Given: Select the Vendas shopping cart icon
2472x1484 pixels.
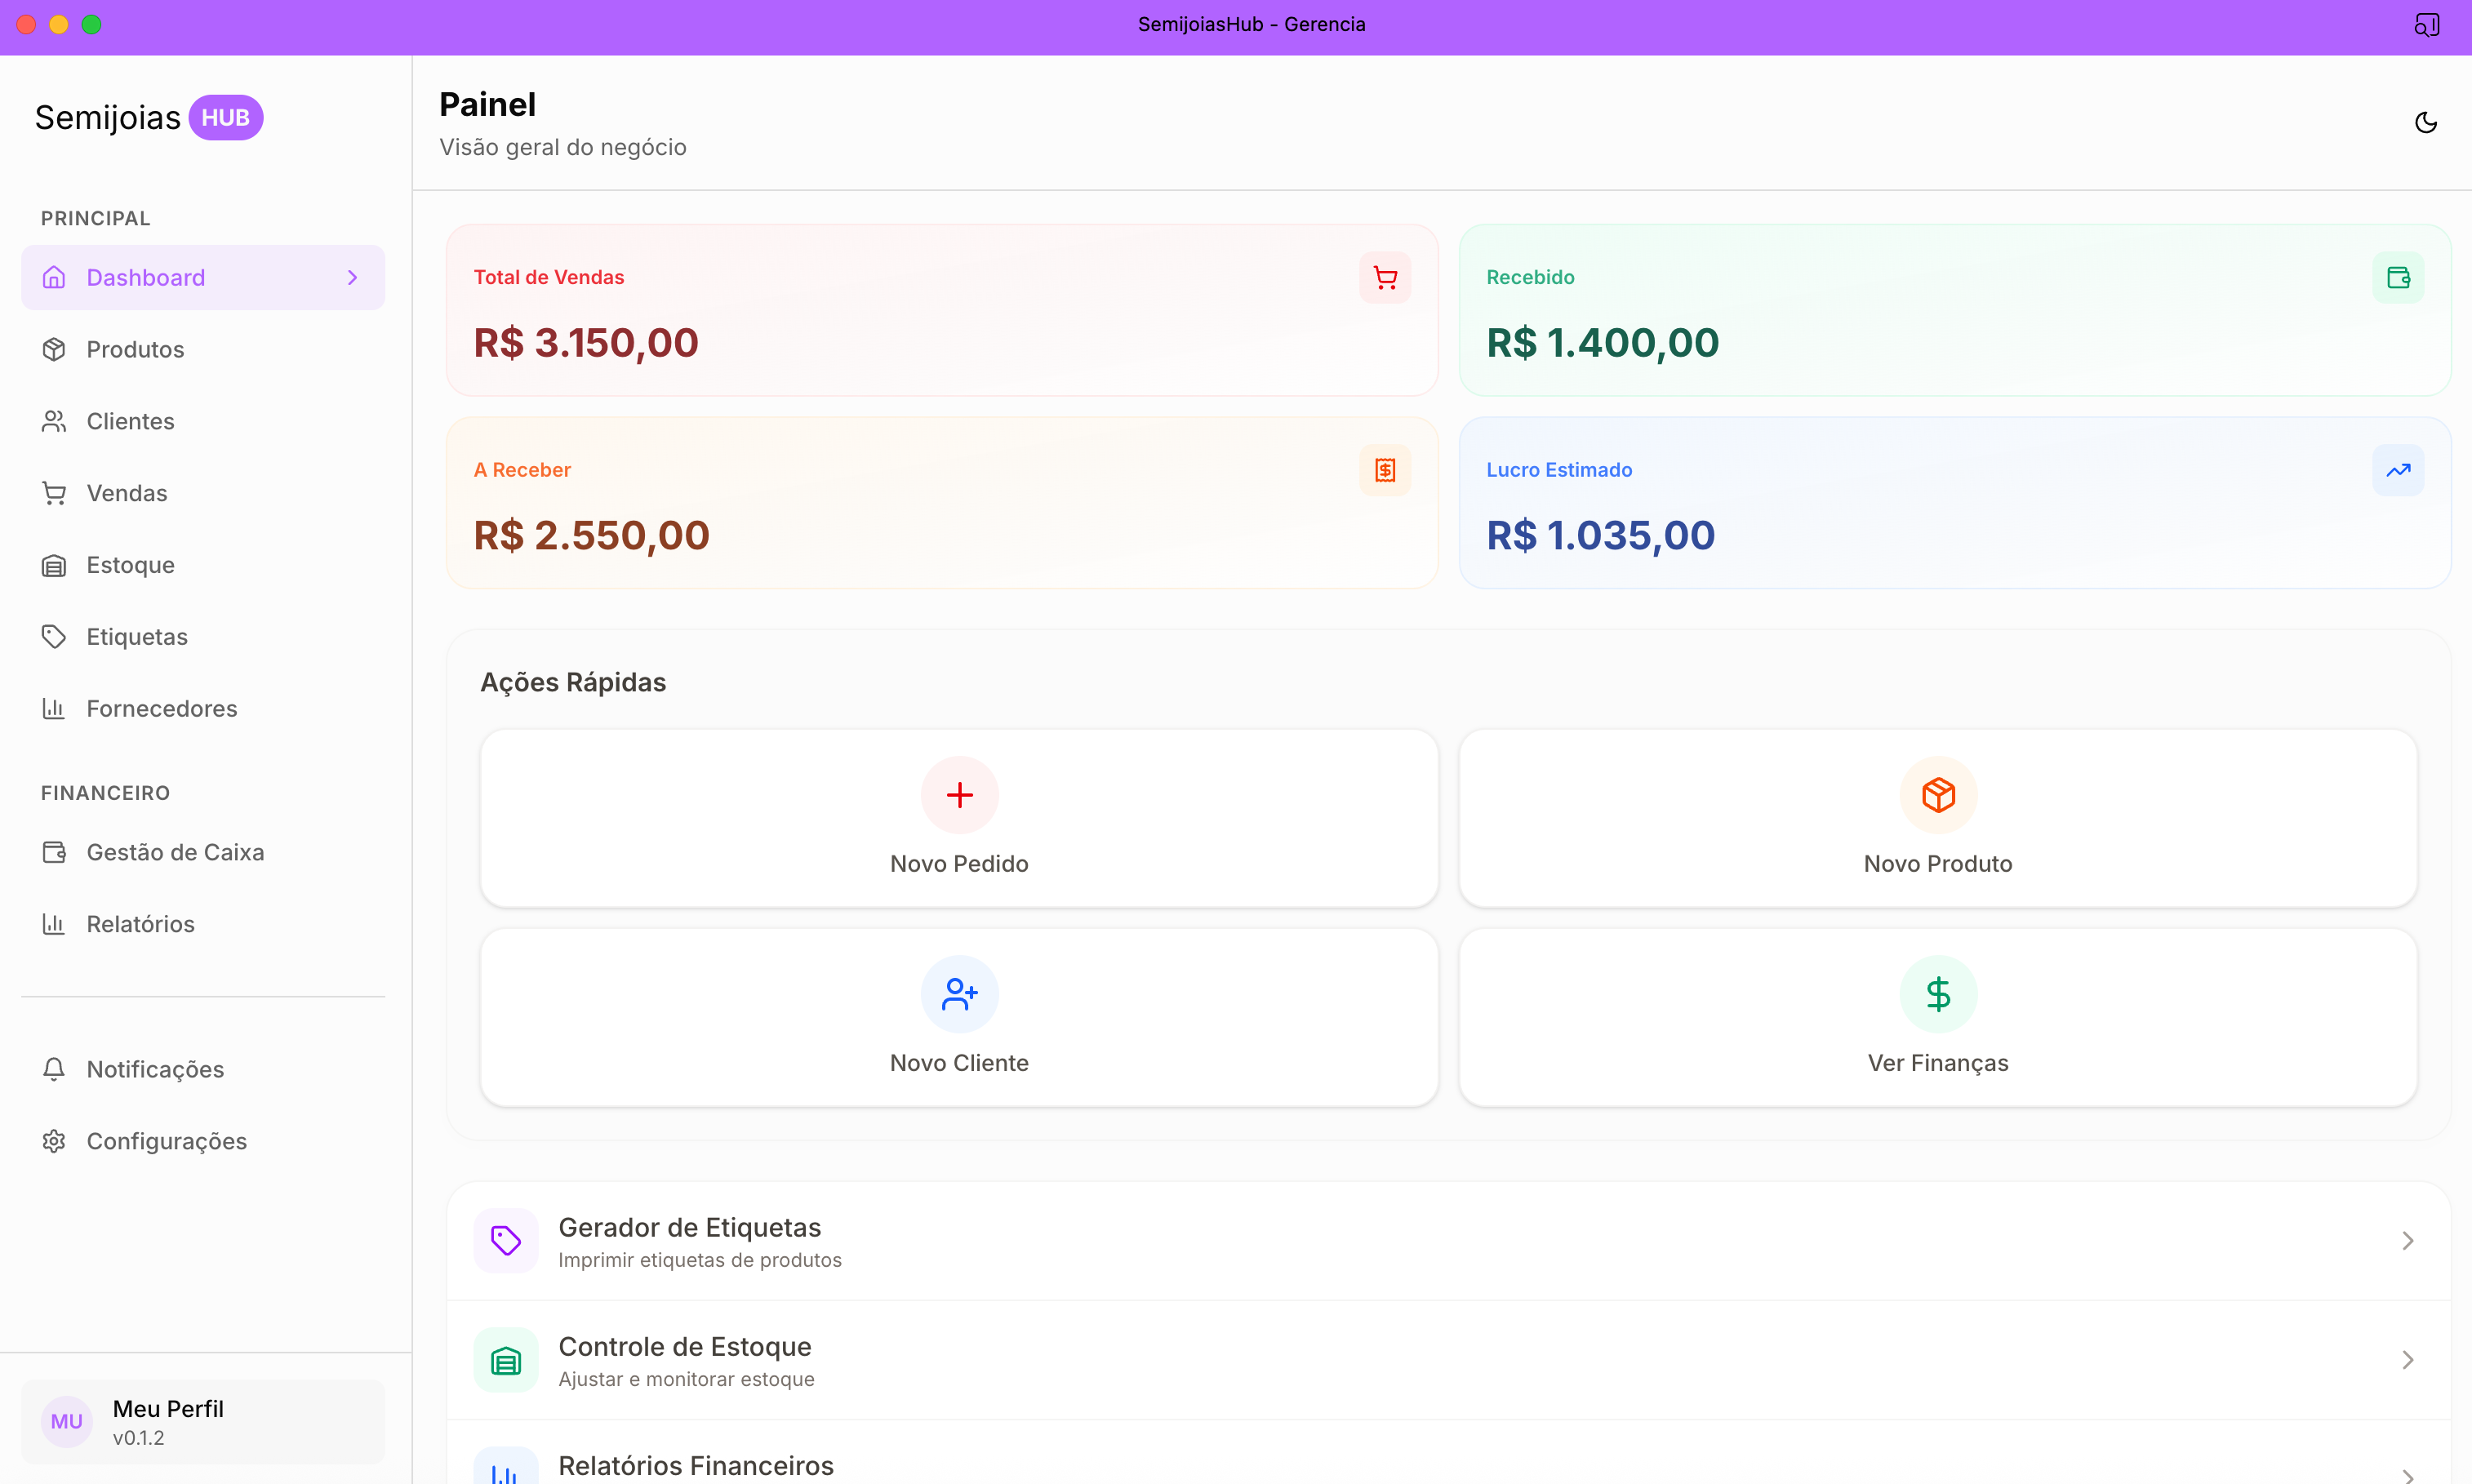Looking at the screenshot, I should [x=54, y=493].
